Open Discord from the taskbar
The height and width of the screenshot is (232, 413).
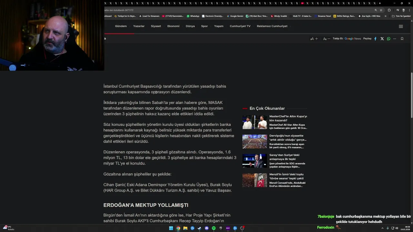[206, 228]
